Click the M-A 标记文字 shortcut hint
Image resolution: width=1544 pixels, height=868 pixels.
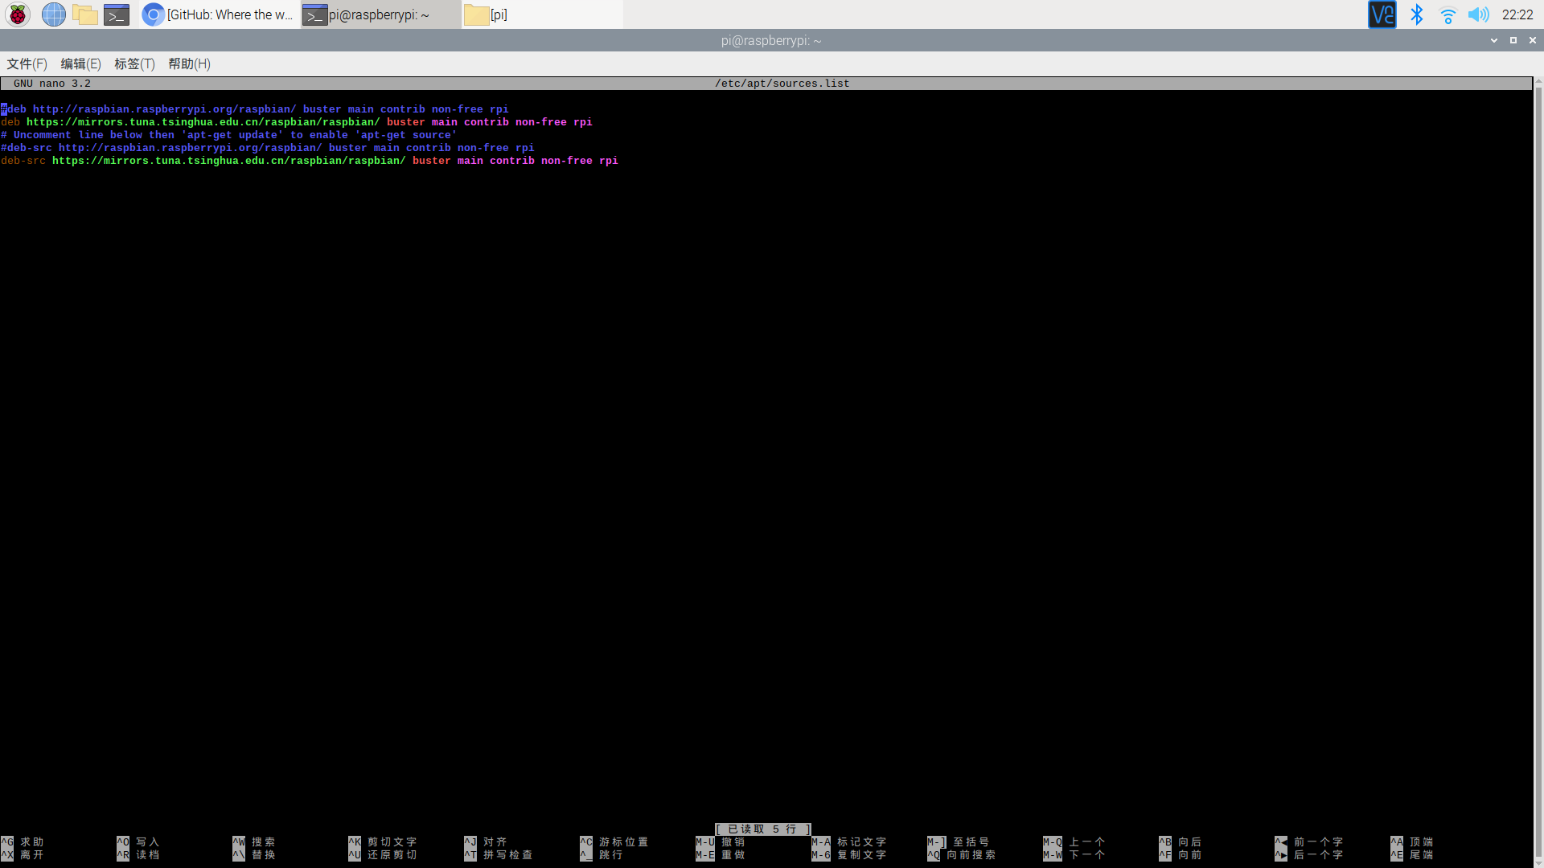[849, 842]
